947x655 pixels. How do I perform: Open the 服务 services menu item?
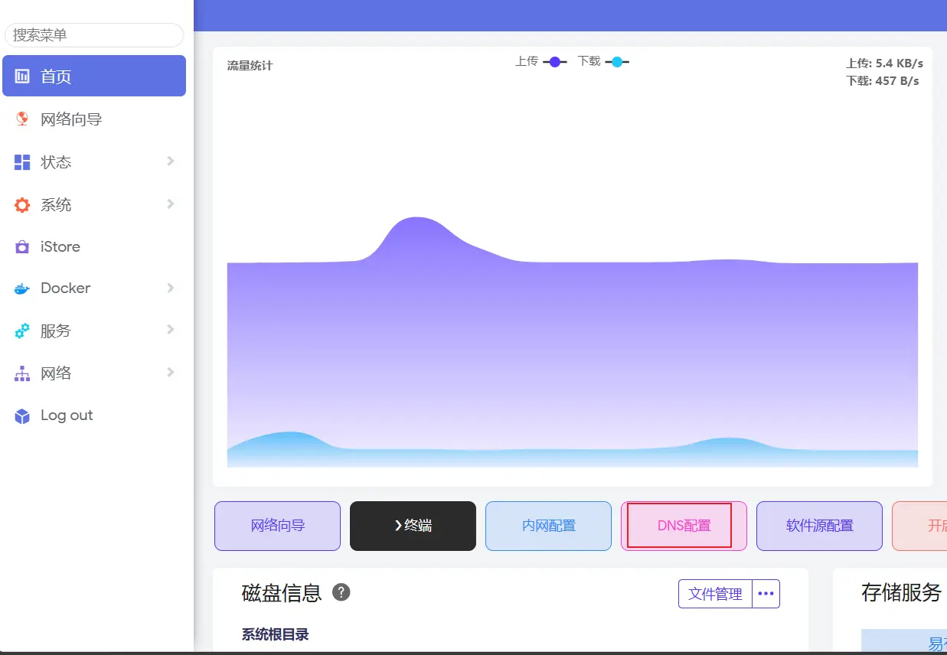[x=56, y=331]
